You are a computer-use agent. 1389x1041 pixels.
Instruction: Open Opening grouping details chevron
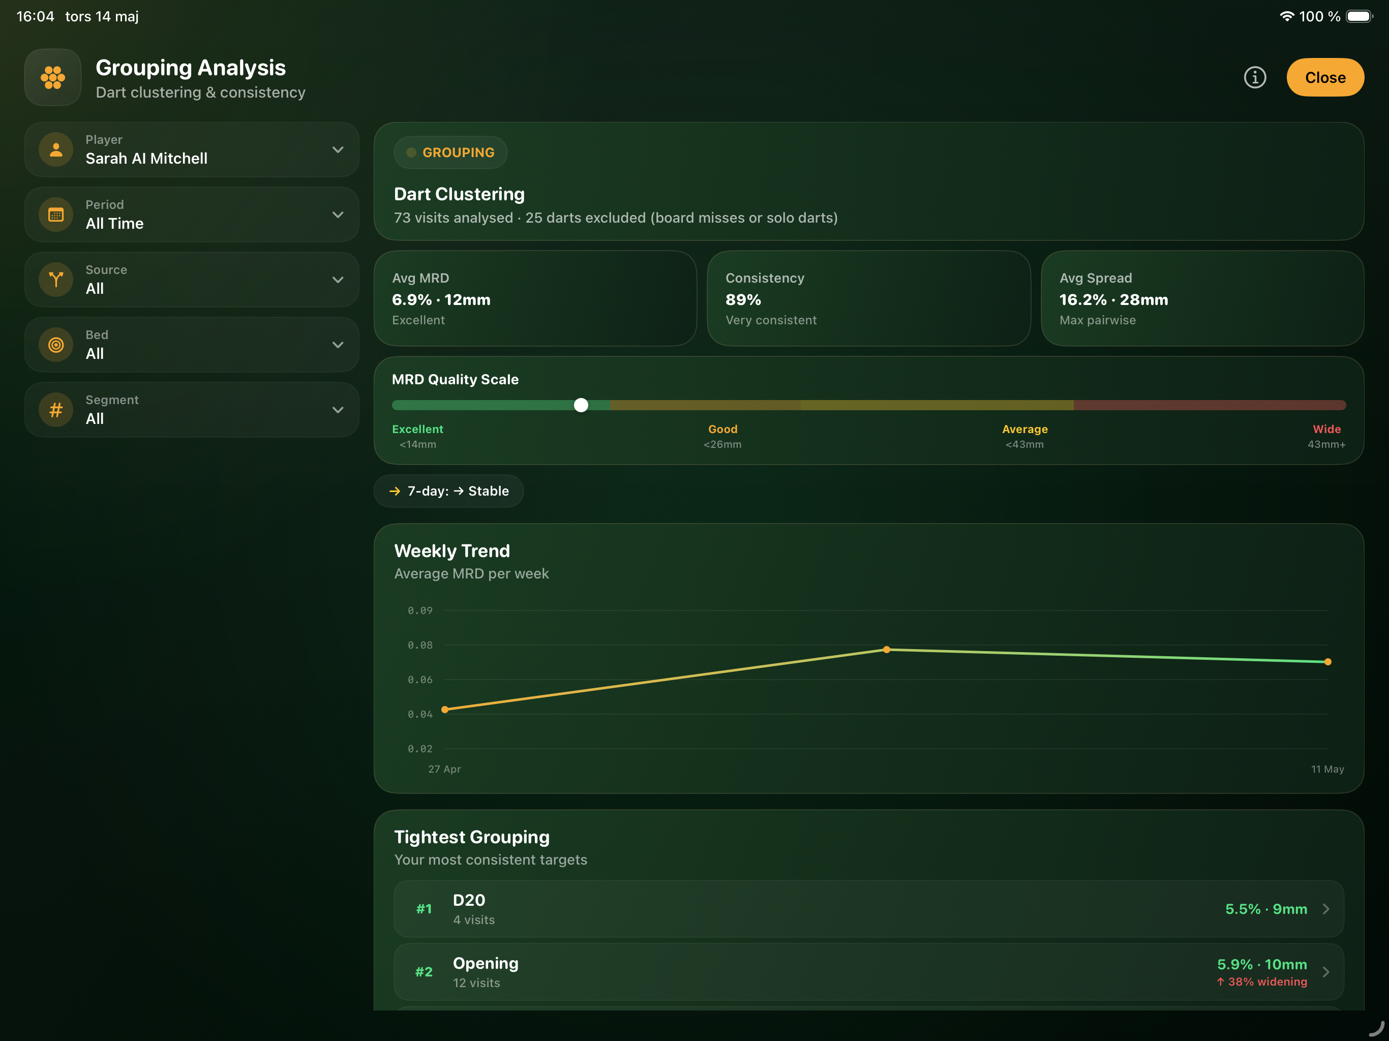[x=1325, y=972]
